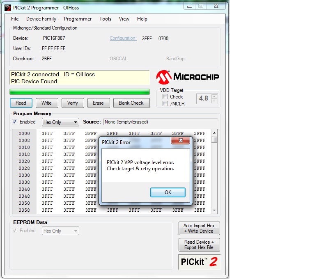Click address row 0028 in program memory

24,168
